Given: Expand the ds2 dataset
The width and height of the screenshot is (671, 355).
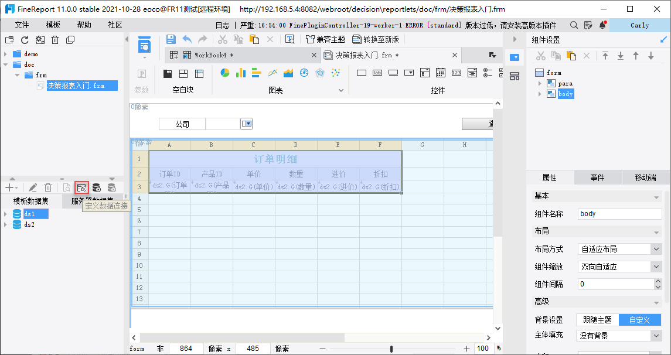Looking at the screenshot, I should click(x=5, y=224).
